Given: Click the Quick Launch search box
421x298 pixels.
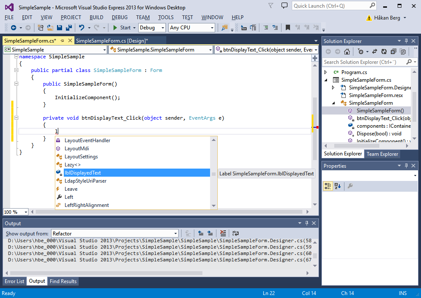Looking at the screenshot, I should point(334,6).
